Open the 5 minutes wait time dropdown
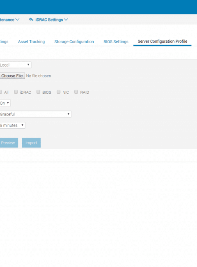 [x=12, y=125]
